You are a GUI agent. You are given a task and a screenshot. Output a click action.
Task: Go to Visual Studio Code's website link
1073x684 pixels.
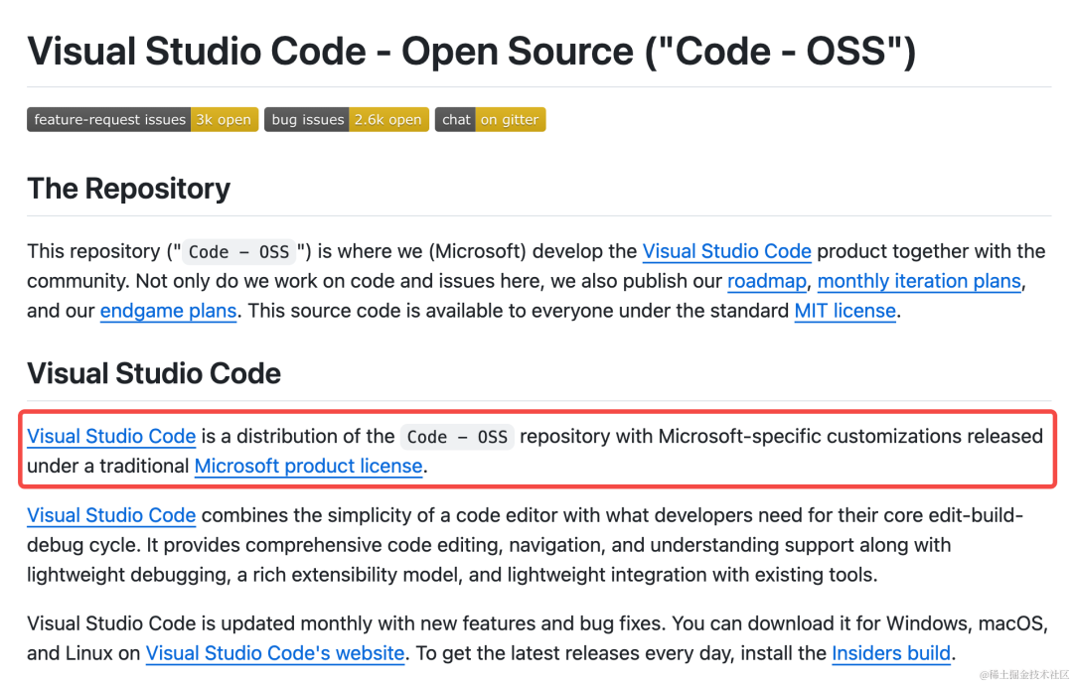click(x=275, y=653)
